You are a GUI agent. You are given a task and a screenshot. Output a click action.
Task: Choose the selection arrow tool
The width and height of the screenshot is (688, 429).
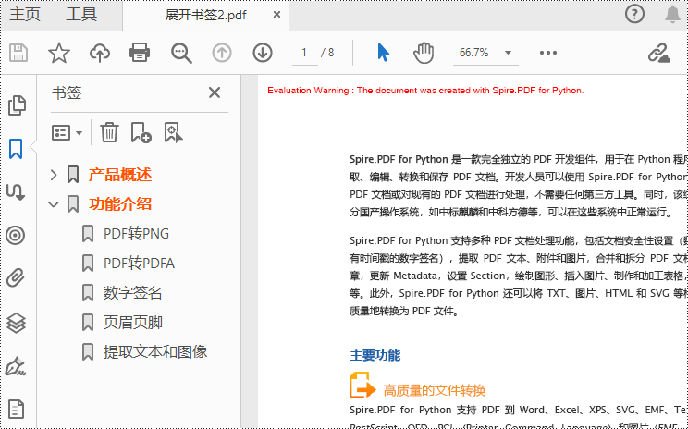(x=383, y=53)
